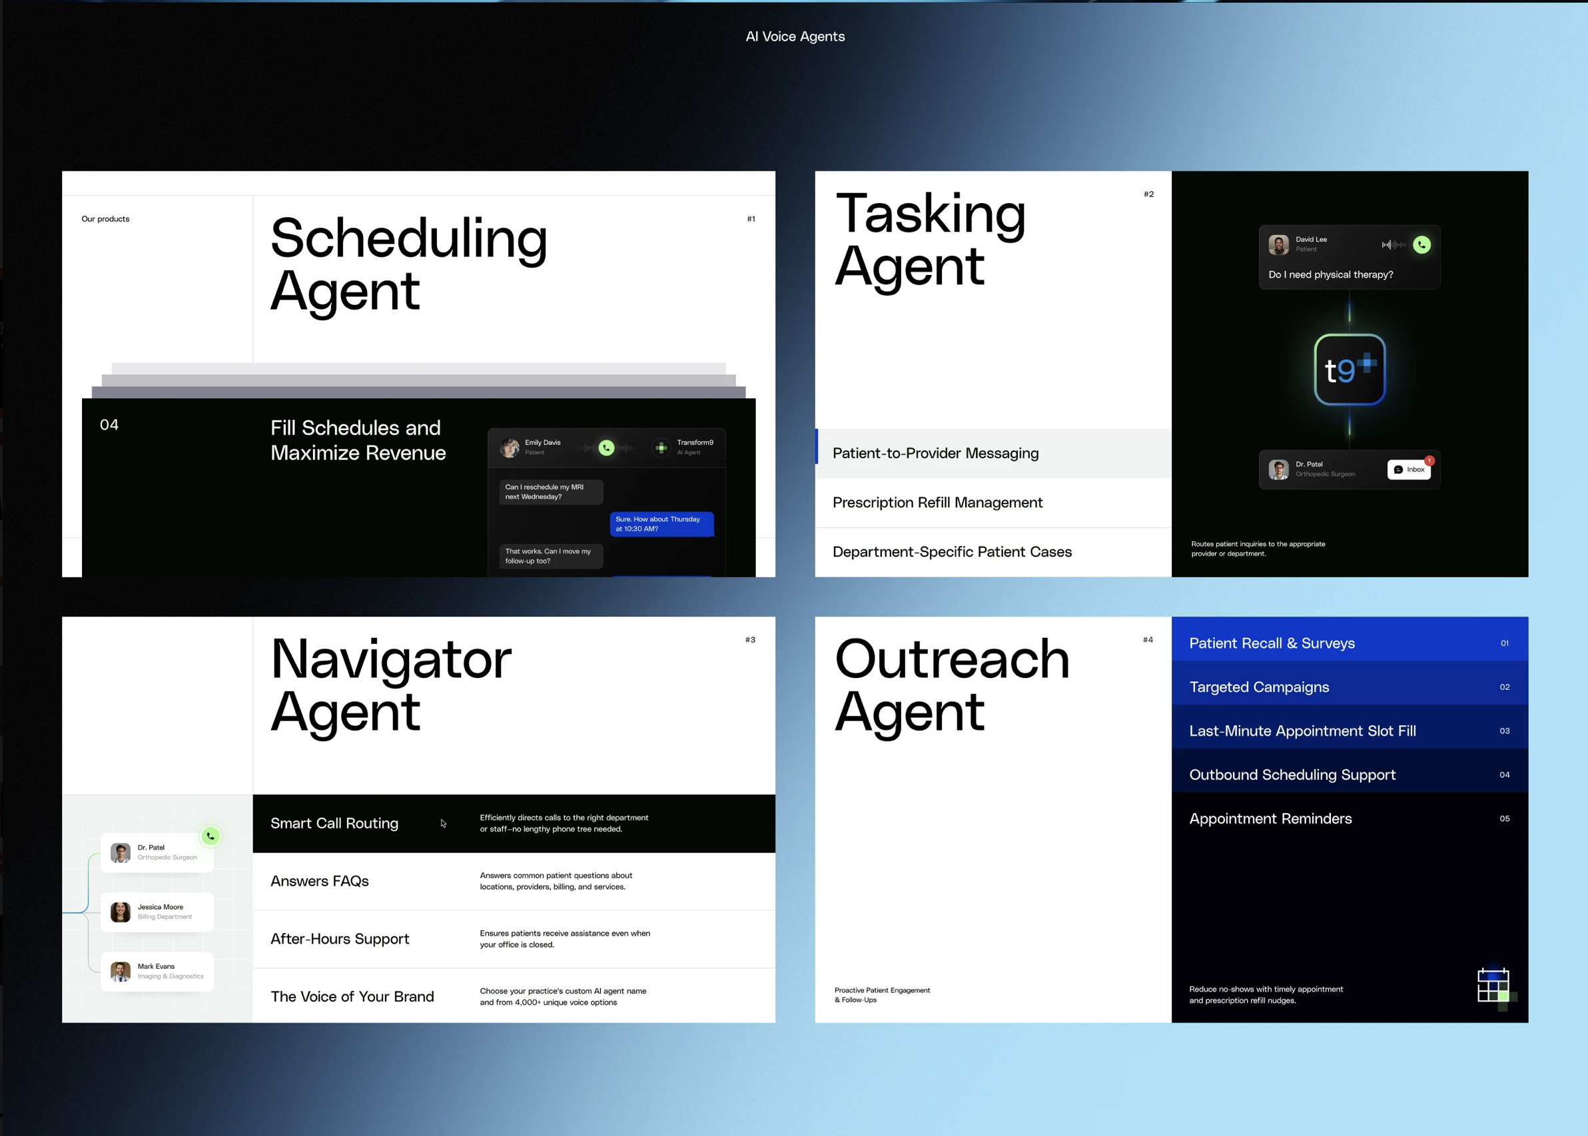Select Prescription Refill Management item
This screenshot has height=1136, width=1588.
(x=993, y=503)
